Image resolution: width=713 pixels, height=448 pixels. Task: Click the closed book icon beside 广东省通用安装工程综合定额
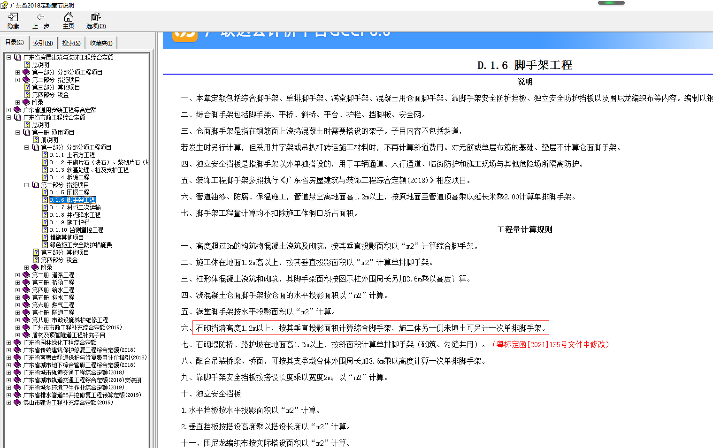tap(18, 110)
